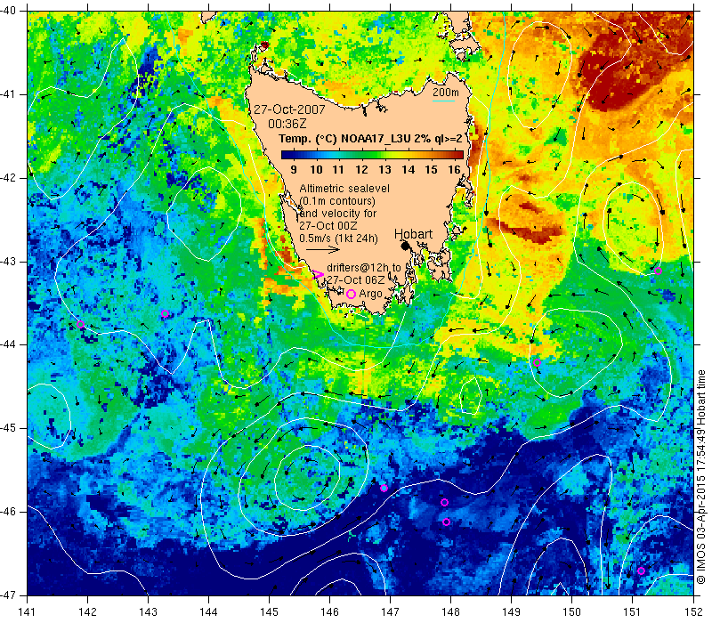Click the '141' longitude axis label

point(28,611)
